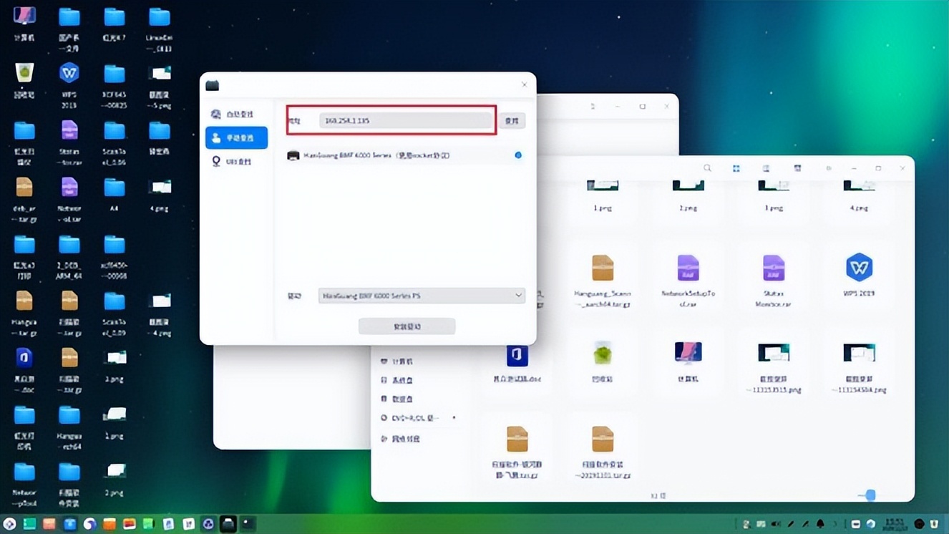Click the printer icon beside HanGuang BMF 6000 Series

(293, 155)
